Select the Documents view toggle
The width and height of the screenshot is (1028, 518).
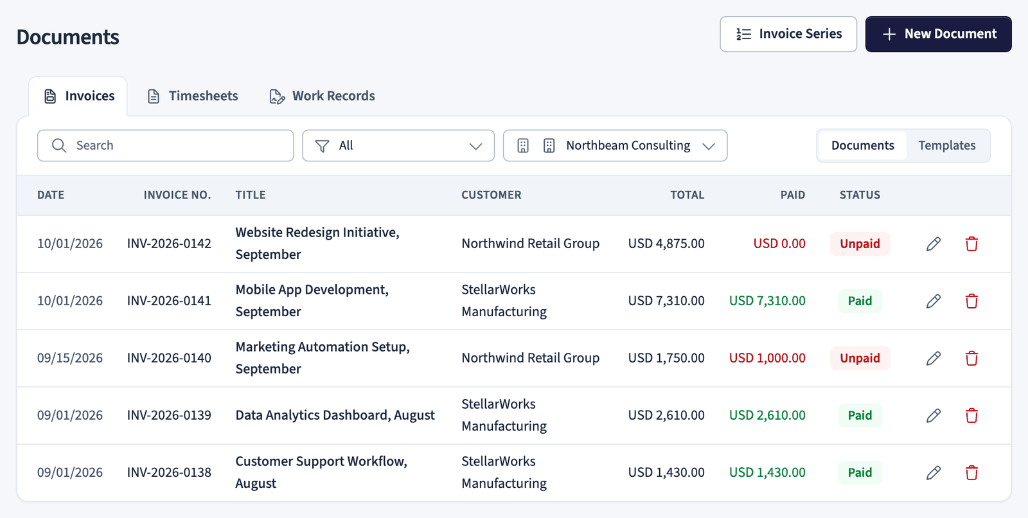coord(862,145)
